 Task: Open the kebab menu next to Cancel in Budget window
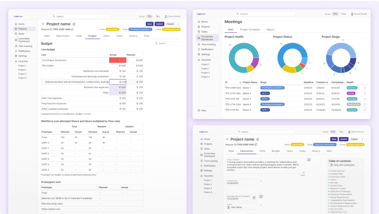tap(178, 24)
